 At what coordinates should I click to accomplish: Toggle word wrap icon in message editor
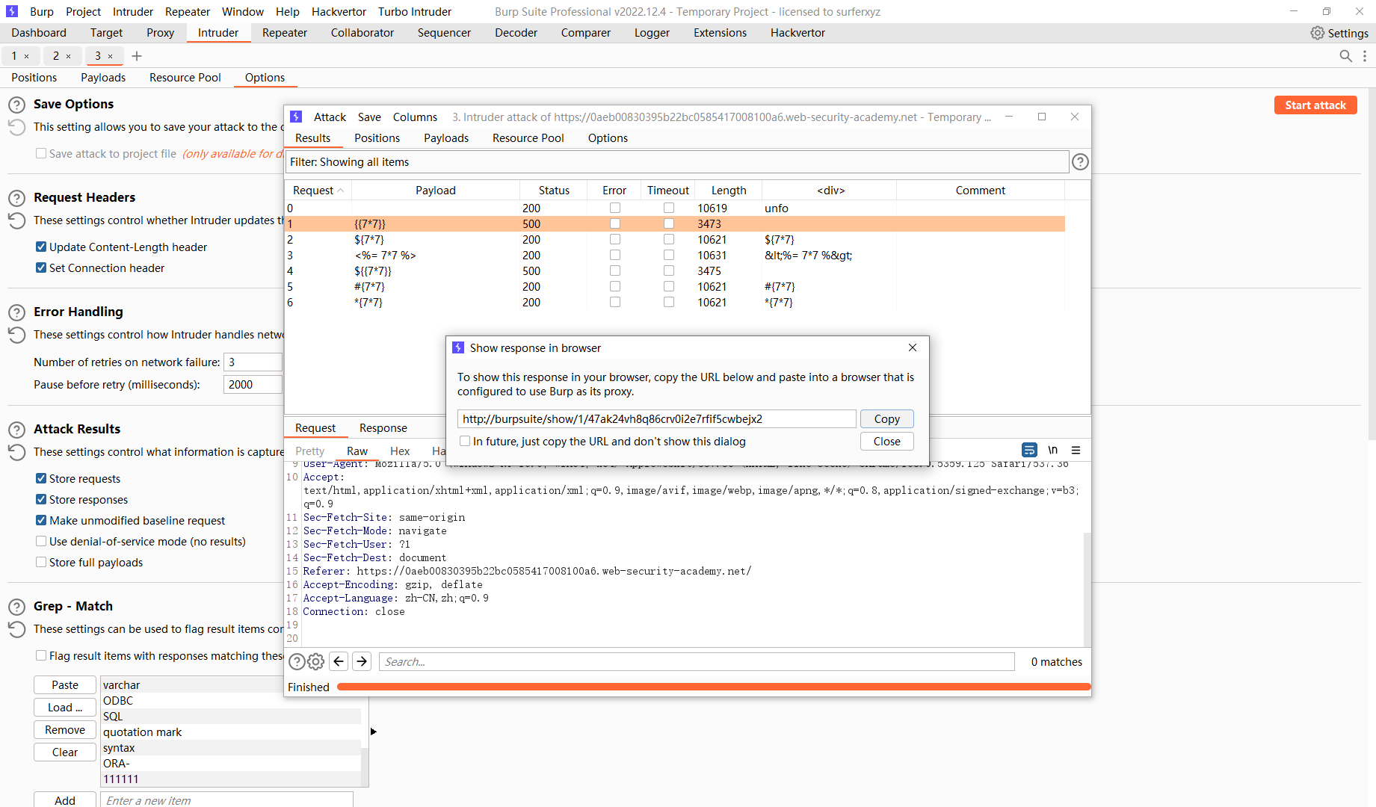(1029, 450)
